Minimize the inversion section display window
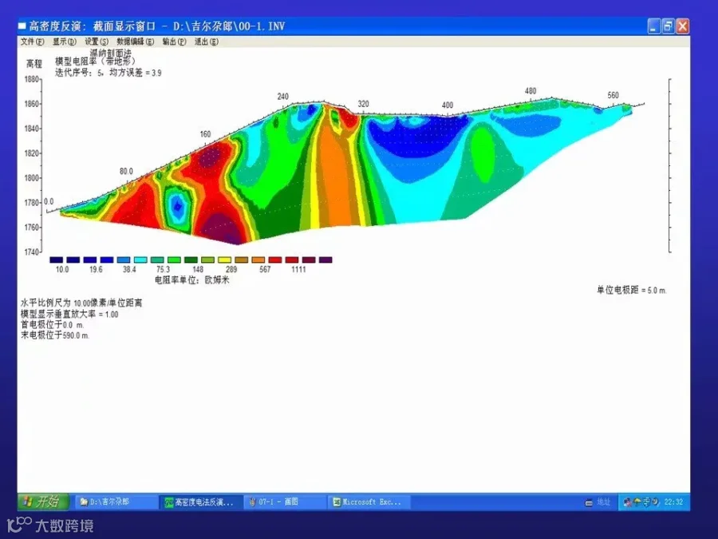 point(654,26)
